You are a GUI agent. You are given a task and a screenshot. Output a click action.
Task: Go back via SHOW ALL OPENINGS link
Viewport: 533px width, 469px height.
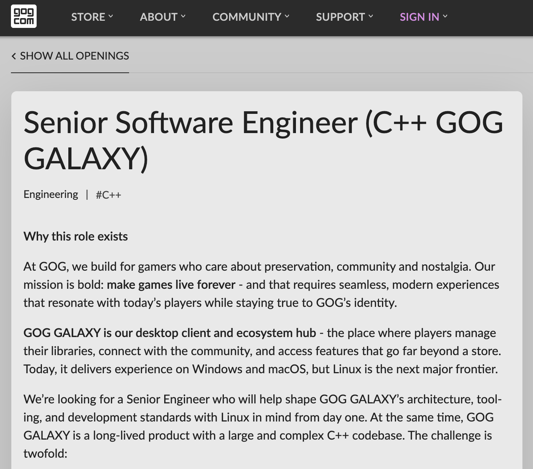[74, 56]
